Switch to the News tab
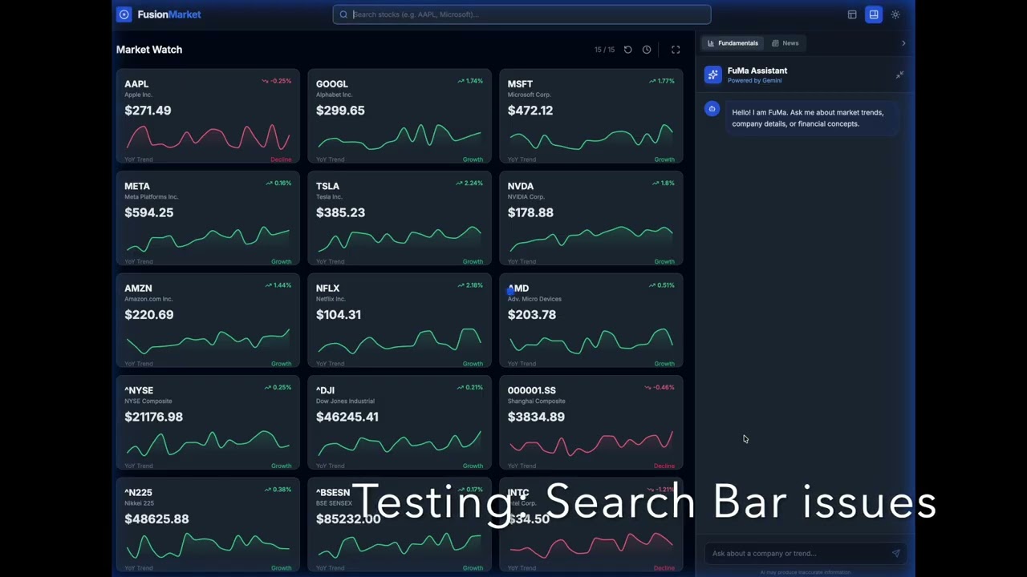Image resolution: width=1027 pixels, height=577 pixels. [x=785, y=43]
